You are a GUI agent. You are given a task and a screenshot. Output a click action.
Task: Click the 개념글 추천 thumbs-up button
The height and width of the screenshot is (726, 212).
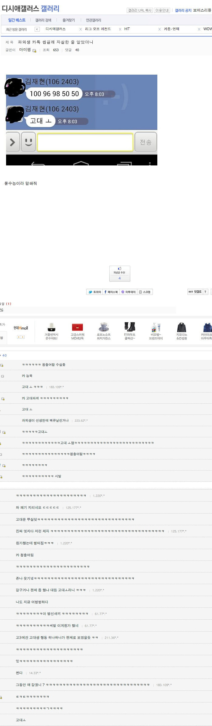pos(120,273)
